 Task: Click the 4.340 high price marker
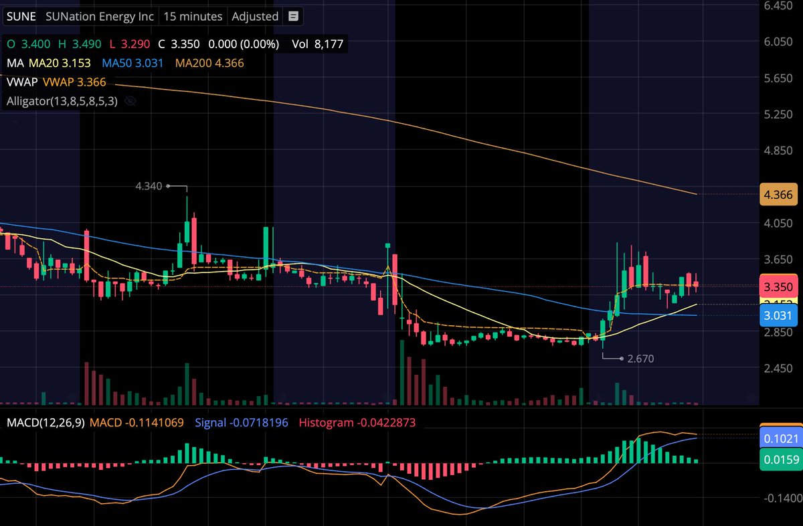[149, 186]
